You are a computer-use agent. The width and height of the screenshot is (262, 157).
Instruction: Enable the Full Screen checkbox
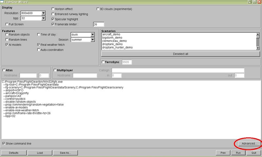[x=7, y=24]
